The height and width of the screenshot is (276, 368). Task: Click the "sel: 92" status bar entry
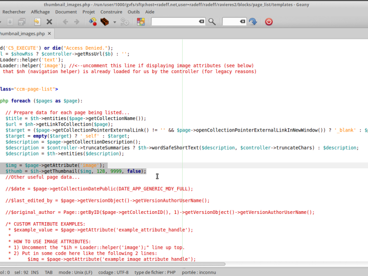(x=21, y=272)
